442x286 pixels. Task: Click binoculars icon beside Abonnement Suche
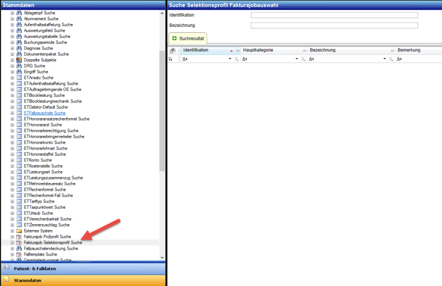(19, 19)
